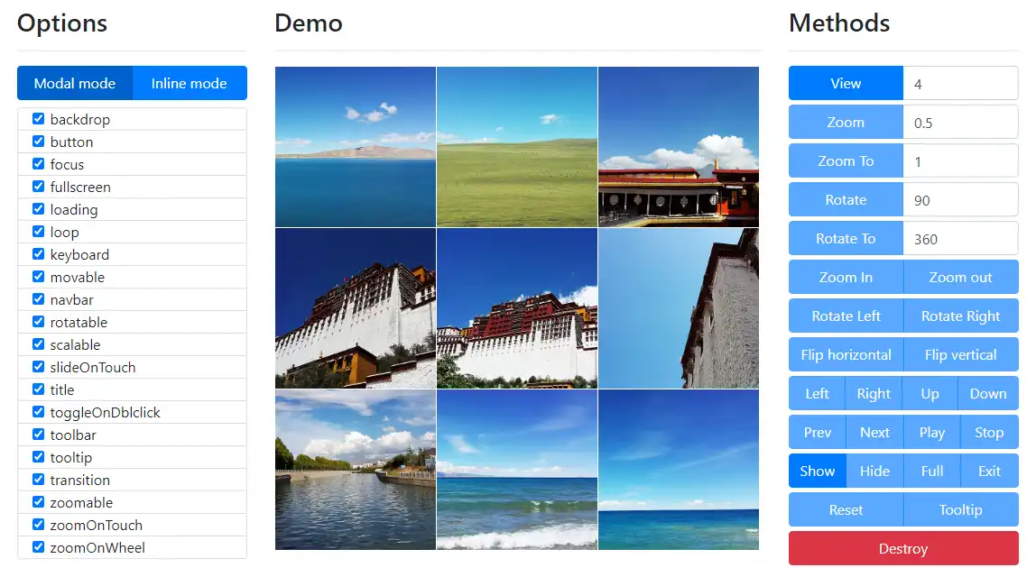1027x577 pixels.
Task: Disable the fullscreen option
Action: pyautogui.click(x=39, y=187)
